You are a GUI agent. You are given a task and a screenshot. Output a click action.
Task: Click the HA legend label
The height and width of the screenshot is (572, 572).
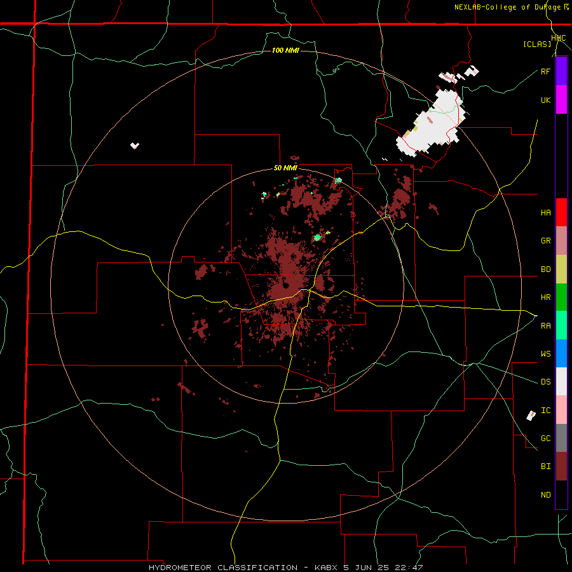pos(546,213)
